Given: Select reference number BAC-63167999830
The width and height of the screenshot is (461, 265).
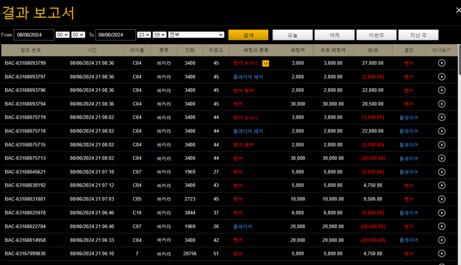Looking at the screenshot, I should (25, 253).
